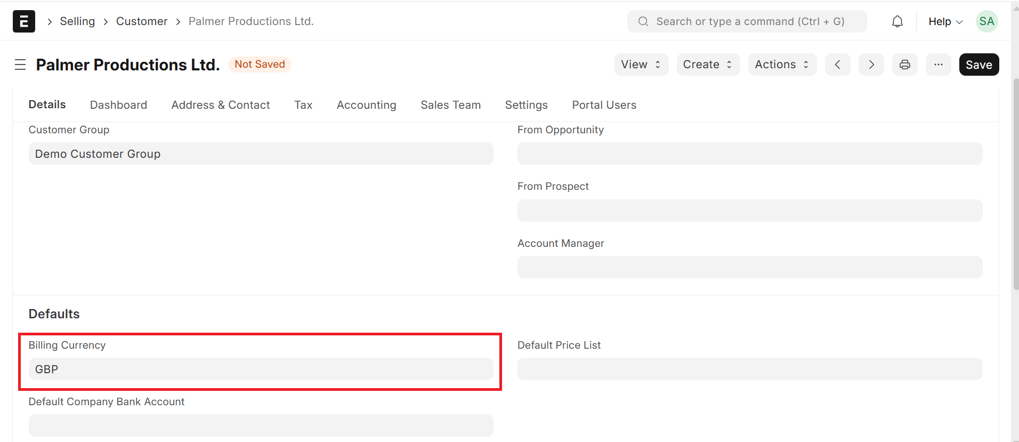Screen dimensions: 1019x442
Task: Open the three-dot more options menu
Action: [939, 65]
